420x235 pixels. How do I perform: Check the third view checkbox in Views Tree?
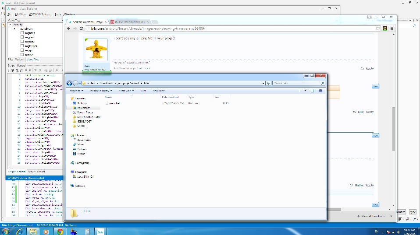click(x=22, y=42)
